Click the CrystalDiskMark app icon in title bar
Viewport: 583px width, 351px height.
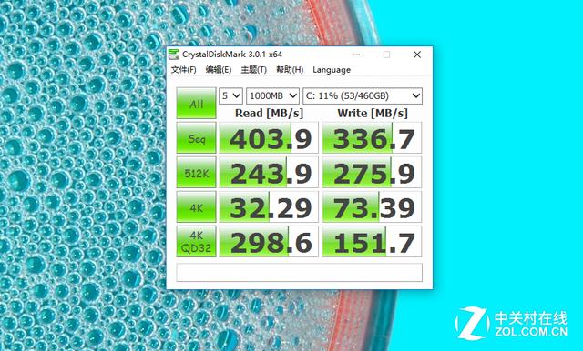pyautogui.click(x=174, y=55)
